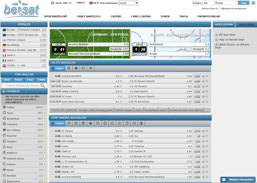The width and height of the screenshot is (257, 183).
Task: Open Europe - Champions League popular item
Action: pyautogui.click(x=24, y=30)
